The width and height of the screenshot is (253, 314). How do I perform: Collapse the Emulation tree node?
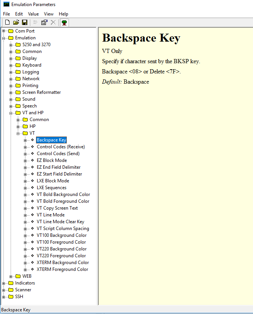[x=4, y=38]
